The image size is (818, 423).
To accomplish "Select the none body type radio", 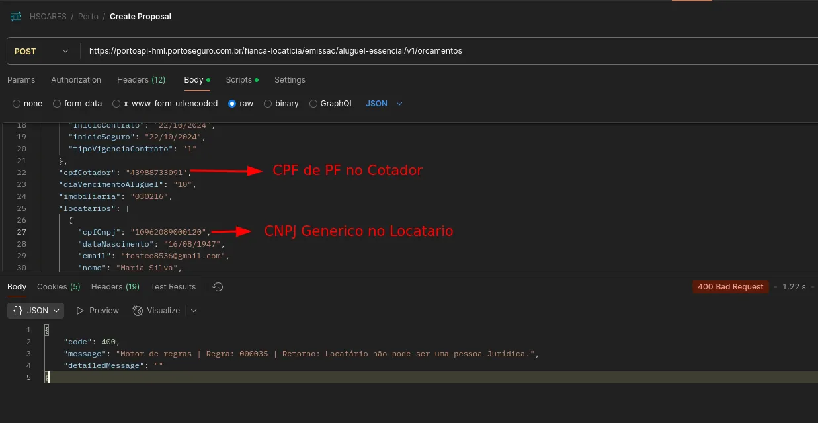I will pos(17,104).
